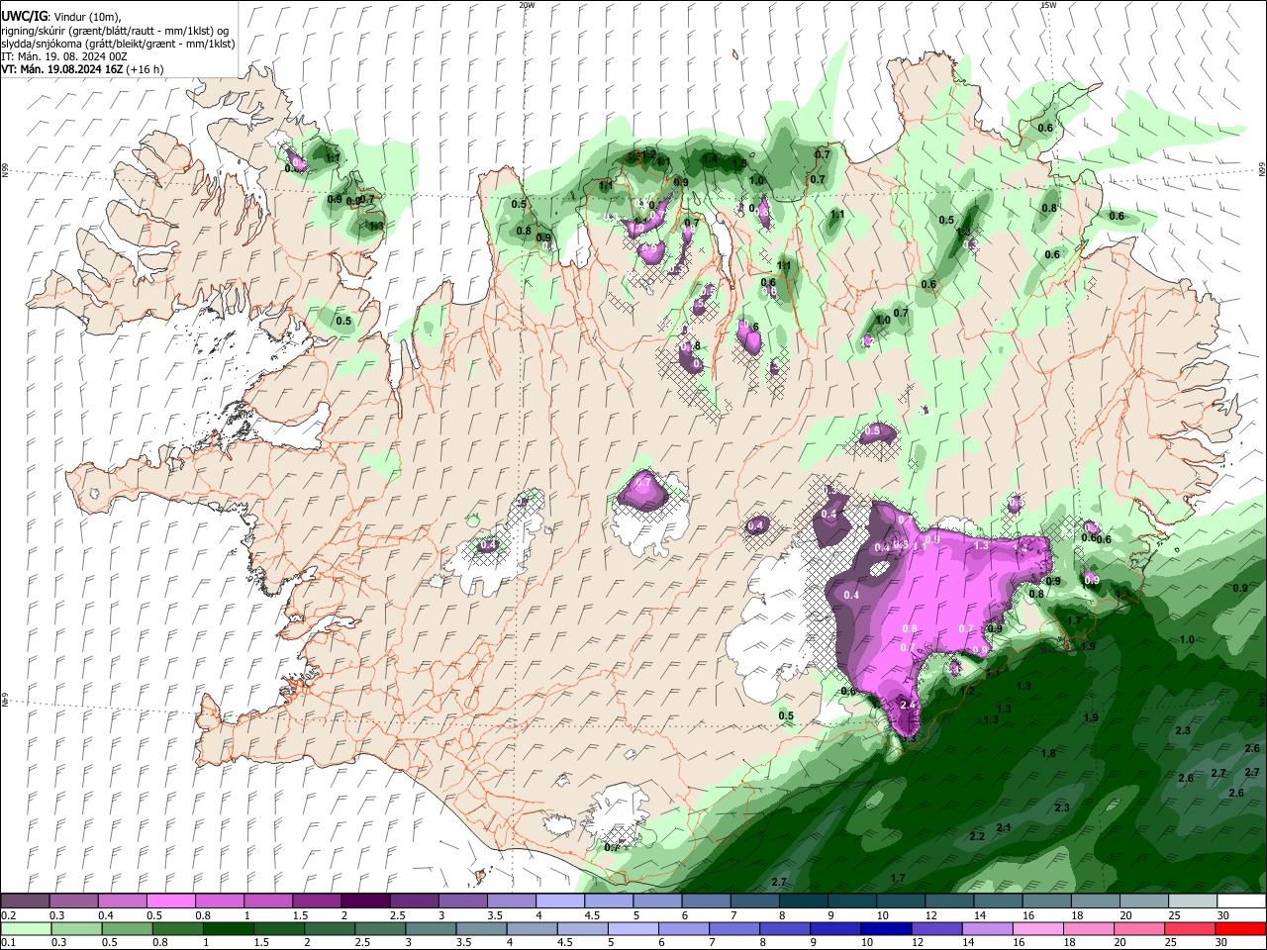This screenshot has height=950, width=1267.
Task: Pick the medium green swatch above bottom-row 0.5
Action: pos(128,928)
